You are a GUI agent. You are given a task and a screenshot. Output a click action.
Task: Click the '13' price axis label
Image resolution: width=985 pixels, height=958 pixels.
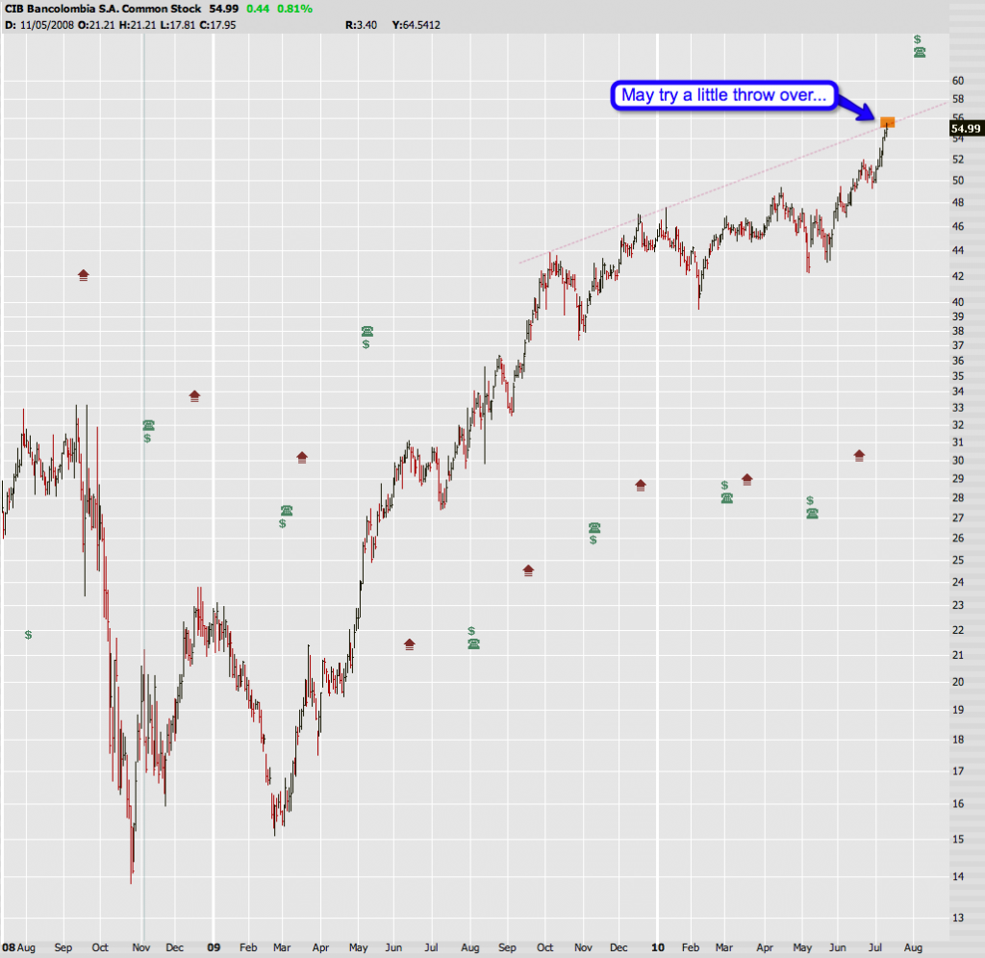tap(958, 918)
